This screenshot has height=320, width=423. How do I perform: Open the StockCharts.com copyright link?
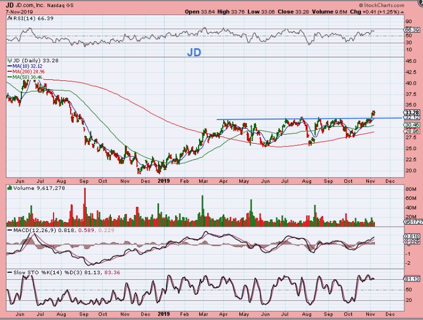(x=382, y=5)
